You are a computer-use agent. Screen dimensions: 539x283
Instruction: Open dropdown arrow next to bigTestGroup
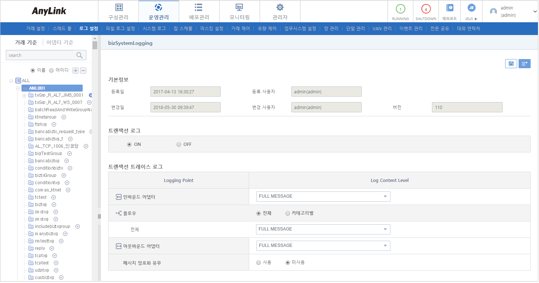(70, 154)
